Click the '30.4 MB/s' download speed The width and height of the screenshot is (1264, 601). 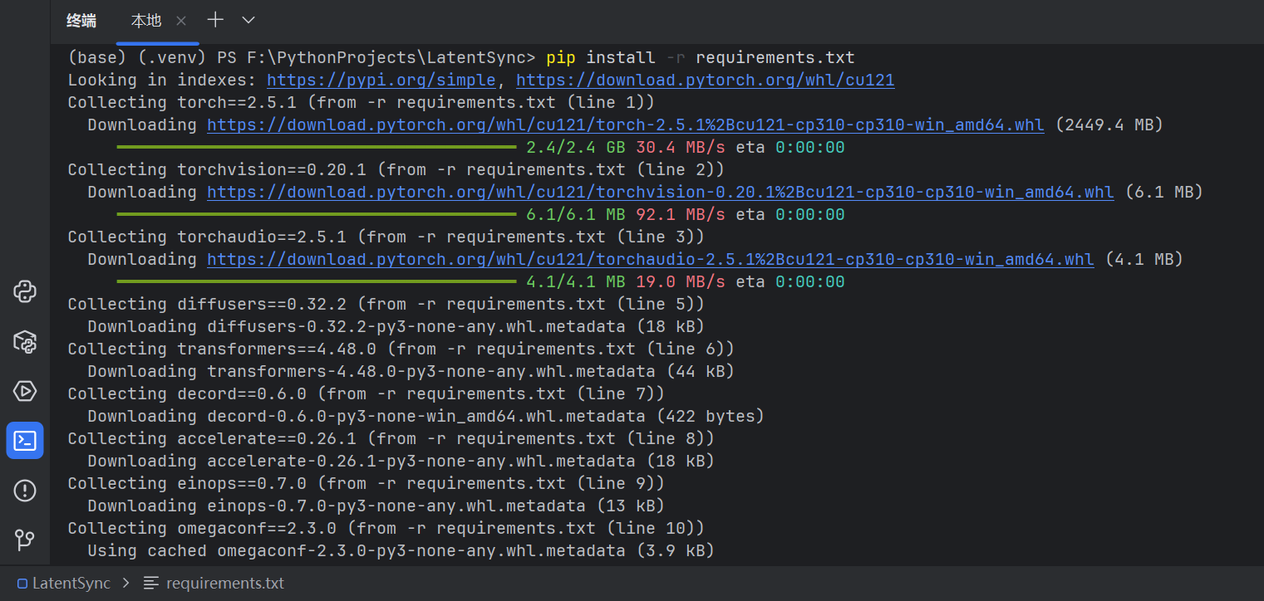(681, 148)
